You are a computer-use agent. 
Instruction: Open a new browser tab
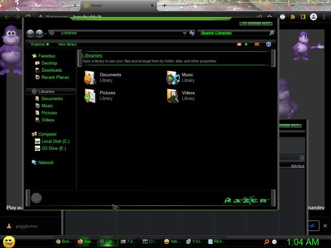(x=165, y=5)
